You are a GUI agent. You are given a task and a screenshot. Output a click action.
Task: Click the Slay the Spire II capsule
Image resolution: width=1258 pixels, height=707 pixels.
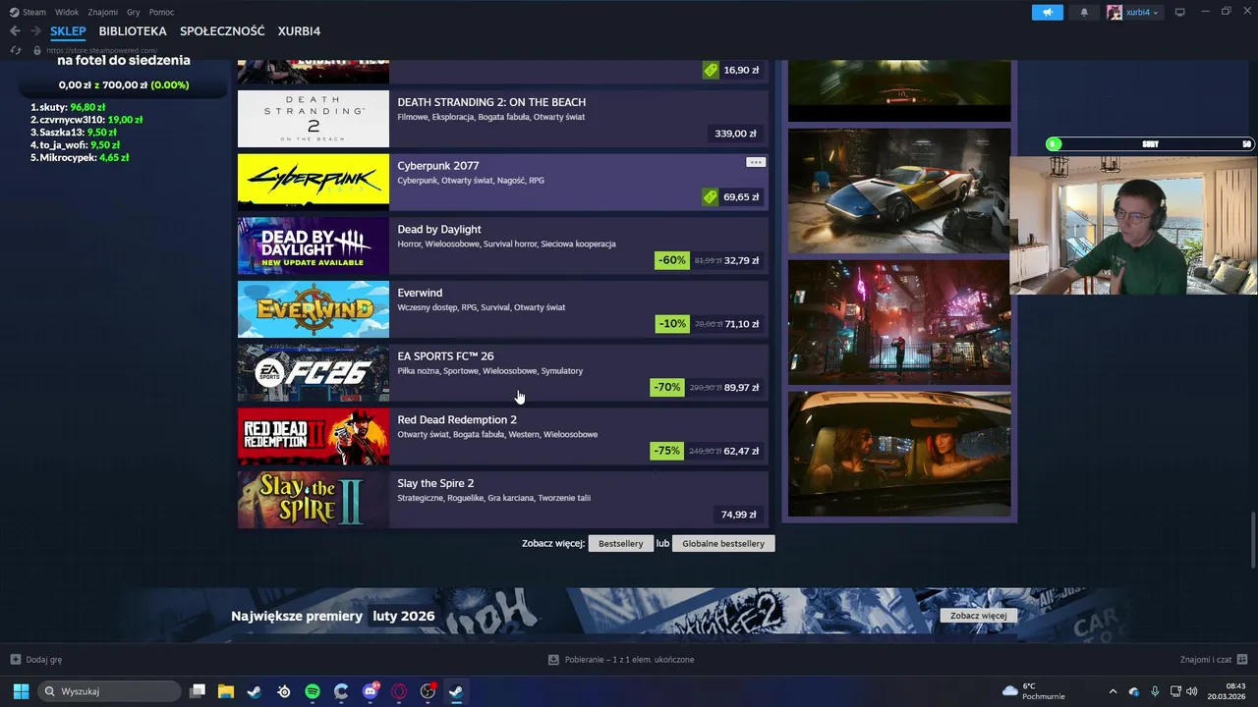314,500
